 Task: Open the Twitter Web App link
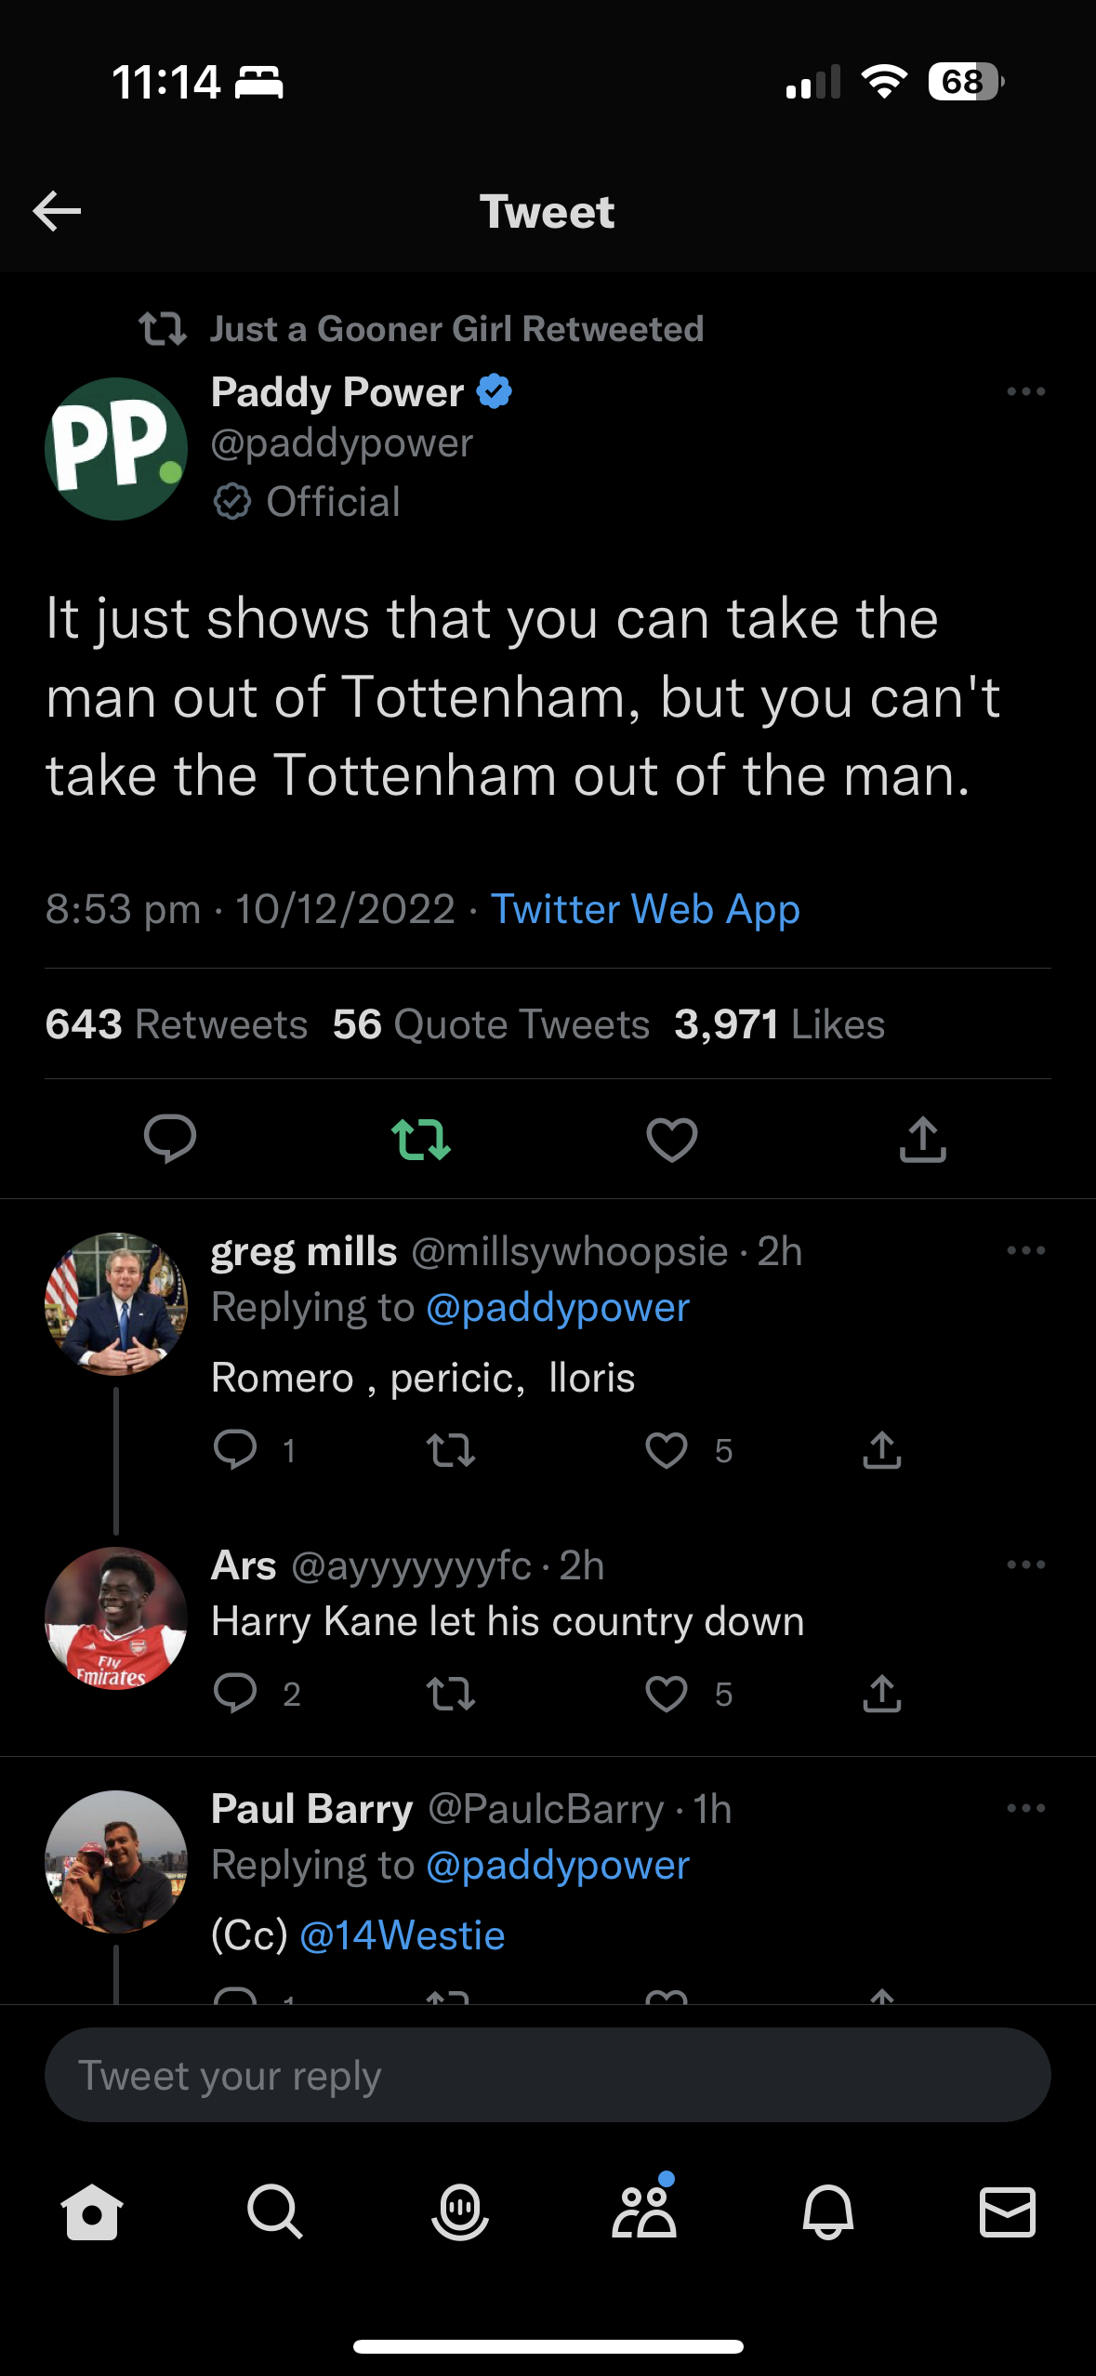[645, 909]
